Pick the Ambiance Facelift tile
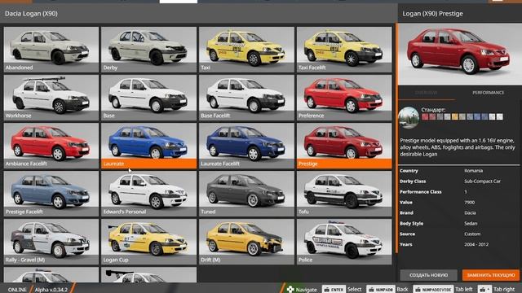This screenshot has width=522, height=293. pos(51,146)
